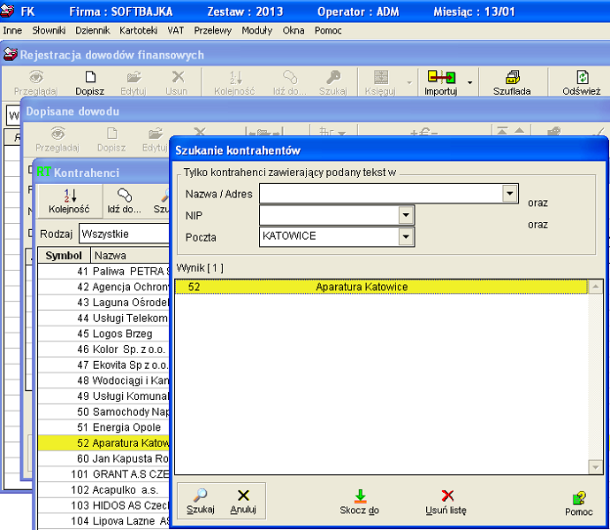Select row 49 Usługi Komunalne

tap(103, 396)
